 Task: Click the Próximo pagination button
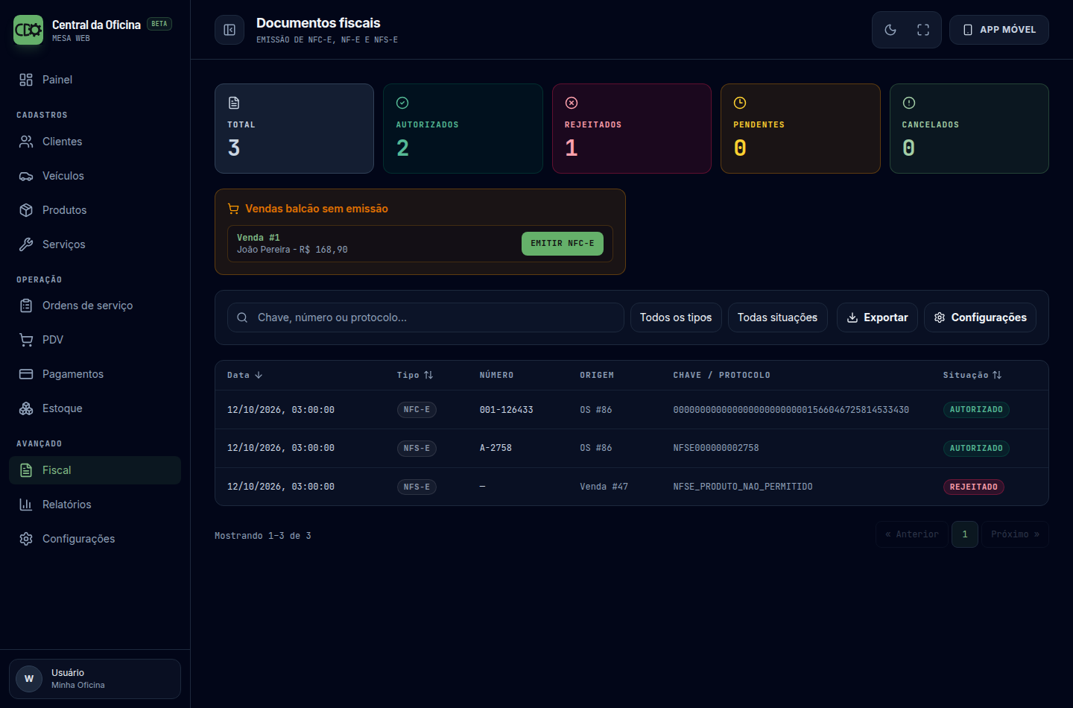[1015, 534]
